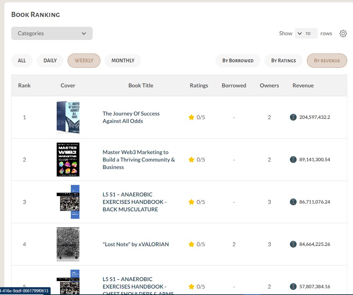Open the book titled The Journey Of Success Against All Odds

(131, 117)
